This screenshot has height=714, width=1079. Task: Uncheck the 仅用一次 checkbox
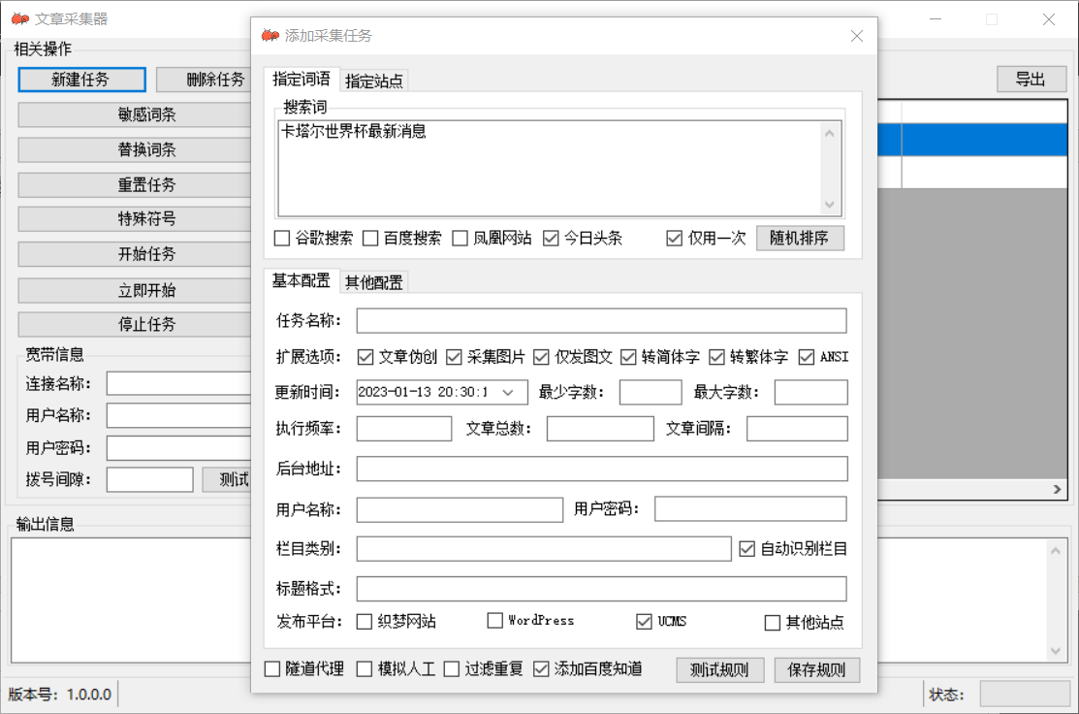tap(675, 239)
